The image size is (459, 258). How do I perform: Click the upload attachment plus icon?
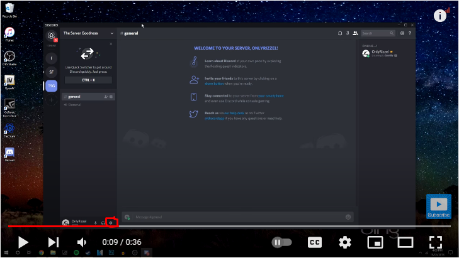click(127, 217)
